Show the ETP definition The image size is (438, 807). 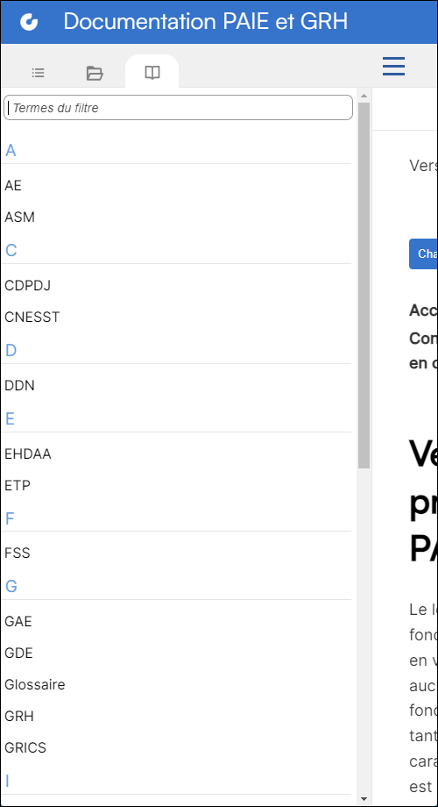(x=18, y=485)
